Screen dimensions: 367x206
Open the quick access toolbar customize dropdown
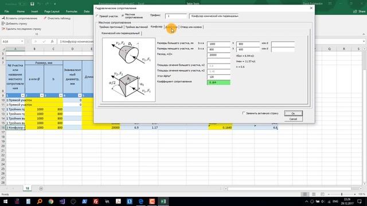click(x=55, y=4)
